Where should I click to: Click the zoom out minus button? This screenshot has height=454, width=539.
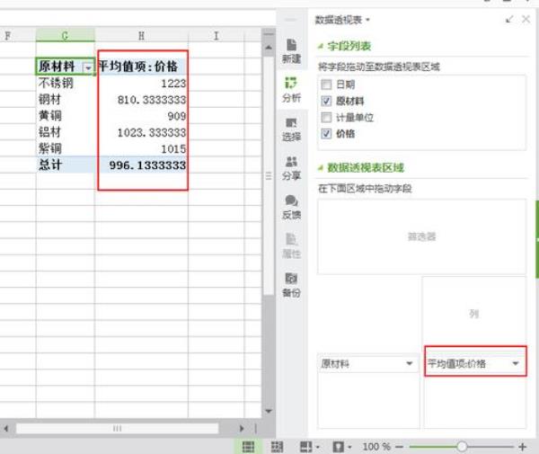pyautogui.click(x=399, y=447)
